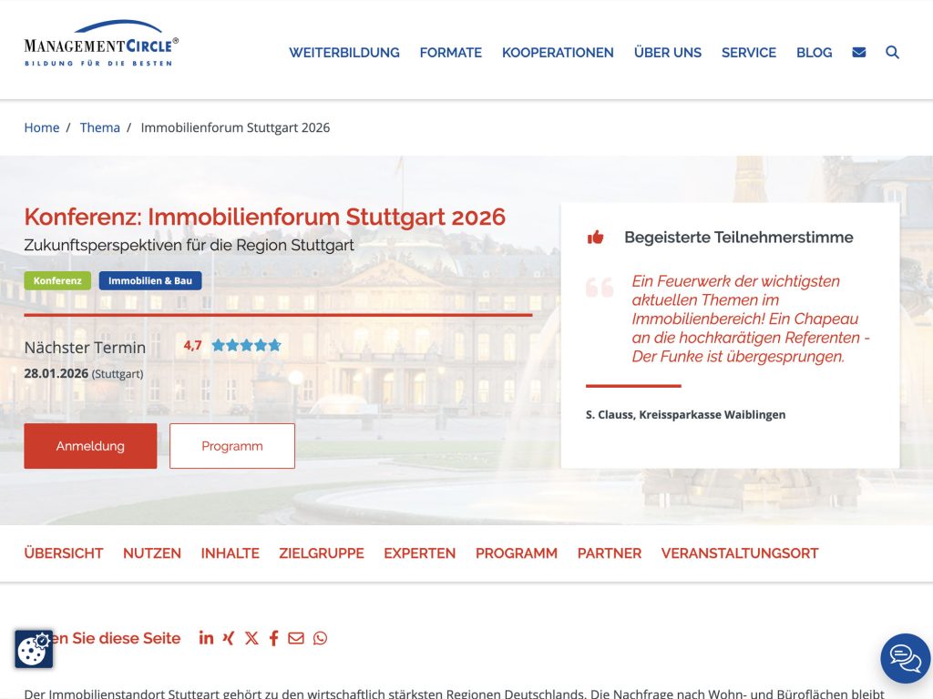Share the page via Xing
Screen dimensions: 933x699
229,638
